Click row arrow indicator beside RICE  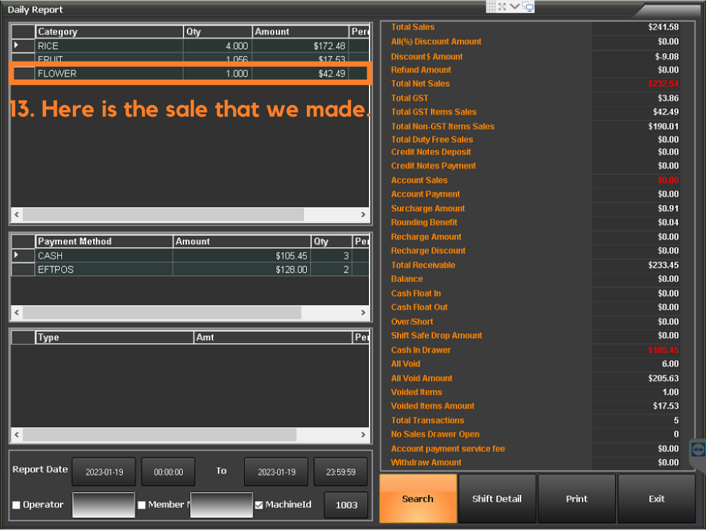pos(17,46)
